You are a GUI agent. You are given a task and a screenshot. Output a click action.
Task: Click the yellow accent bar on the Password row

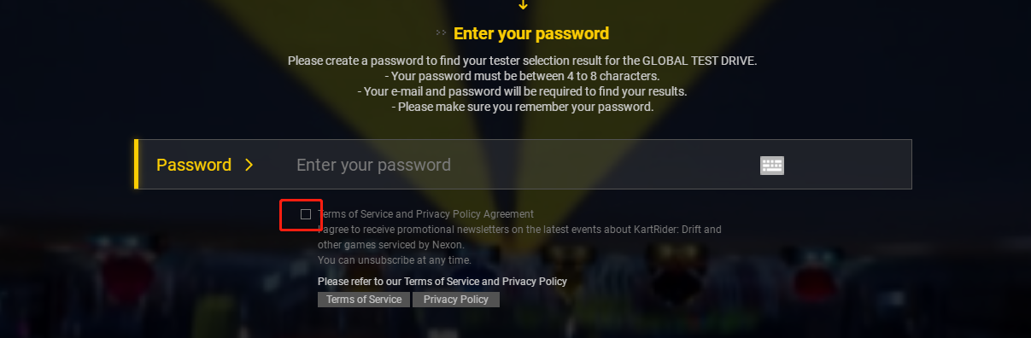(137, 164)
